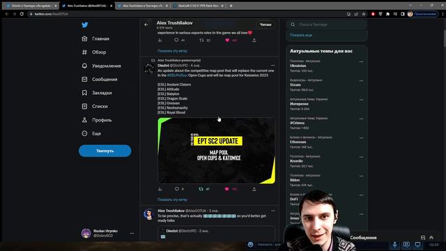Open quoted Dimitri tweet card
This screenshot has width=446, height=251.
point(217,234)
